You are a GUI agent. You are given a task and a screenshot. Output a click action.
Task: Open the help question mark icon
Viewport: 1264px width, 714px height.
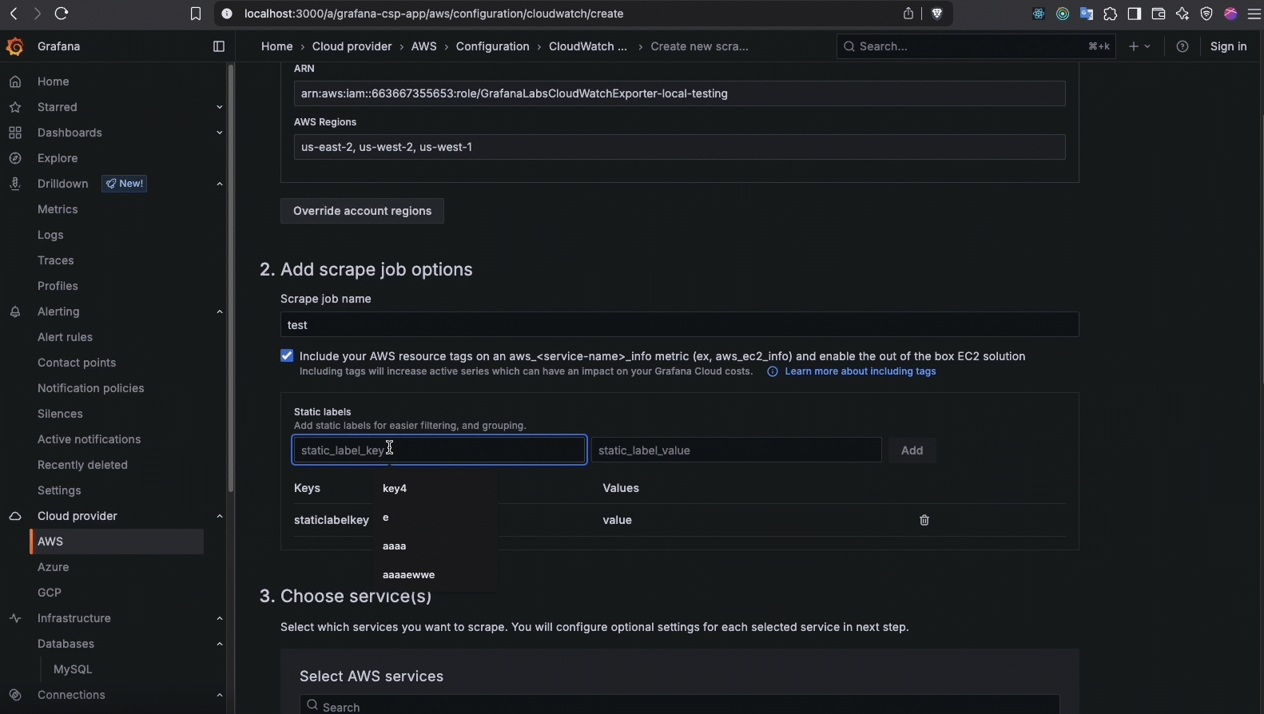[x=1183, y=46]
